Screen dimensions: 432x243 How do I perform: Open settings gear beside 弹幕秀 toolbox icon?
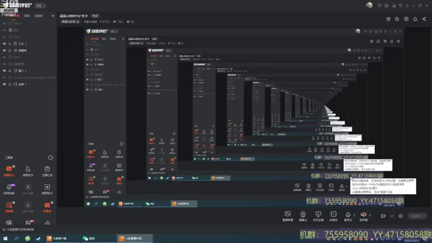[x=52, y=202]
